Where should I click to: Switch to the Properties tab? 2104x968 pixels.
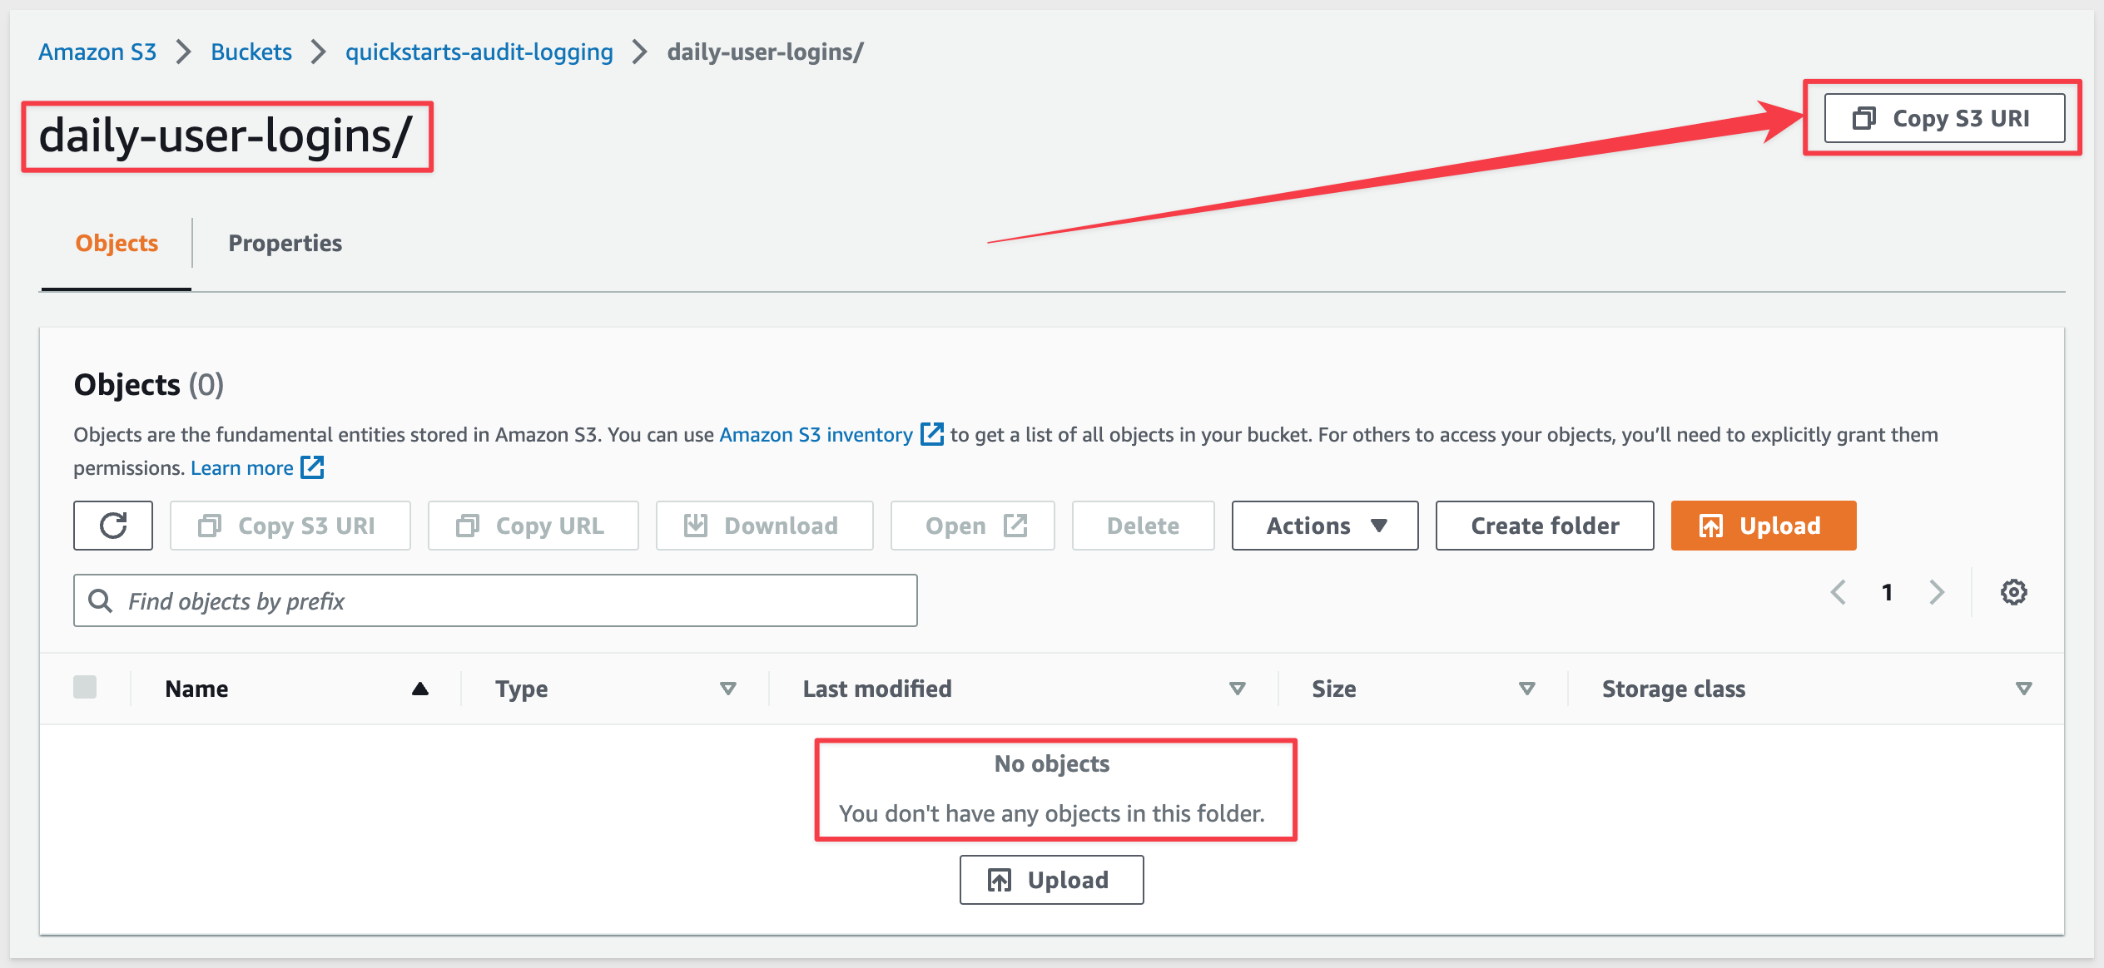(285, 243)
